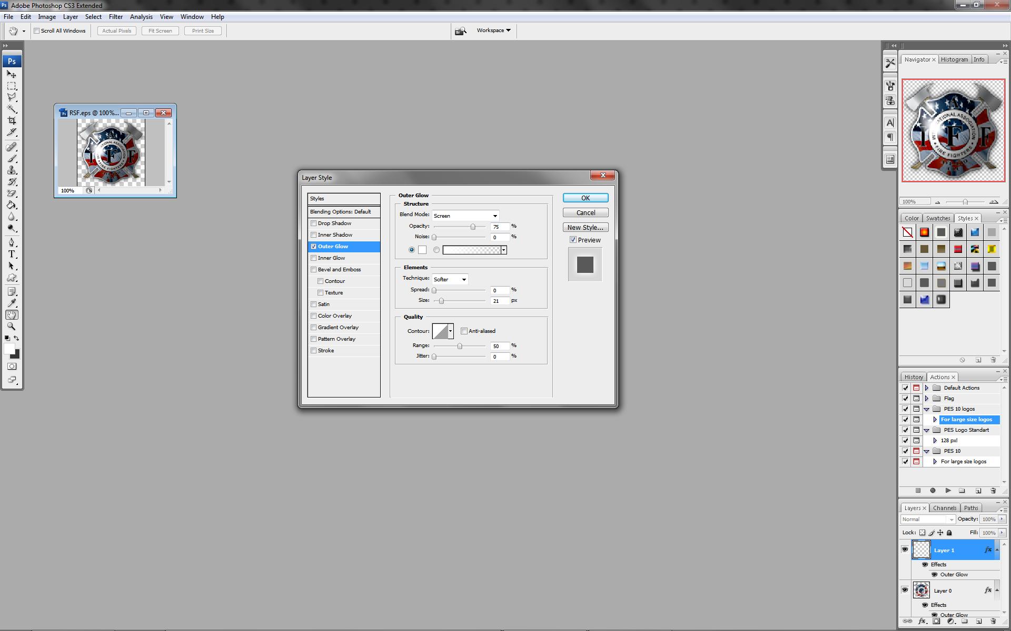Open the Workspace dropdown
1011x631 pixels.
coord(494,30)
